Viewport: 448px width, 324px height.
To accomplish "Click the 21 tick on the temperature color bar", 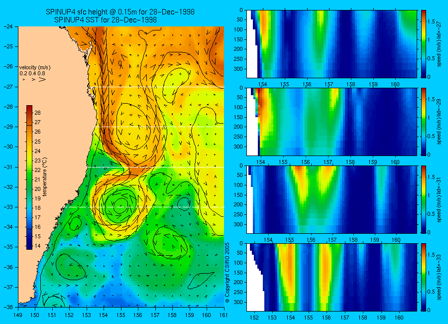I will tap(37, 179).
